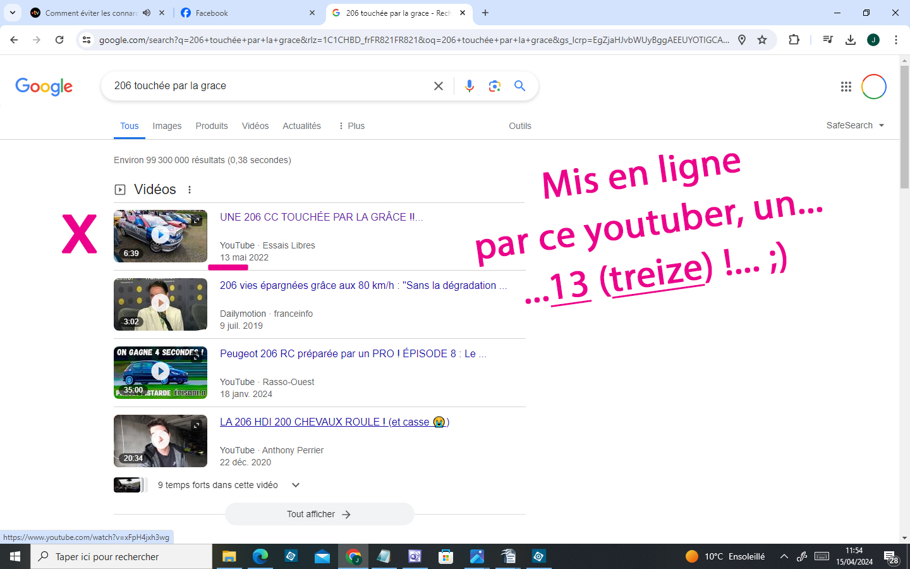The width and height of the screenshot is (910, 569).
Task: Open Chrome profile avatar 'J'
Action: click(873, 40)
